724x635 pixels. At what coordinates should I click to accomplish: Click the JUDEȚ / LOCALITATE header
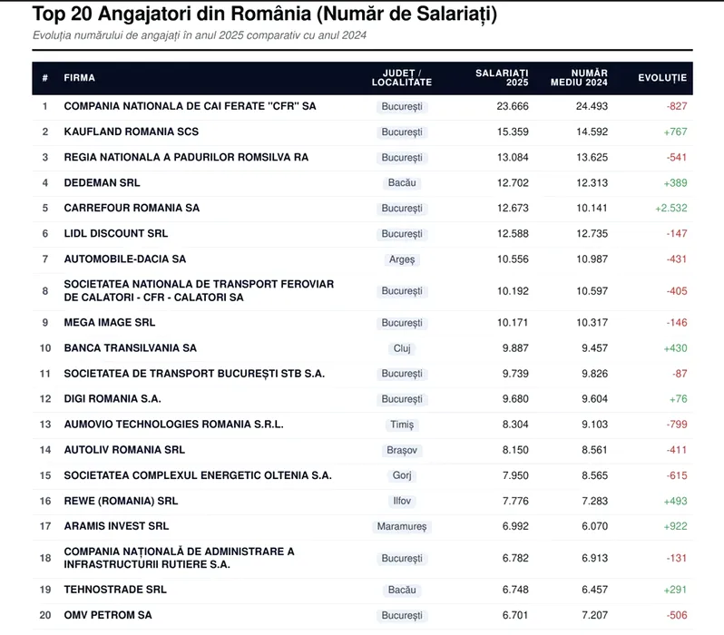click(x=402, y=78)
